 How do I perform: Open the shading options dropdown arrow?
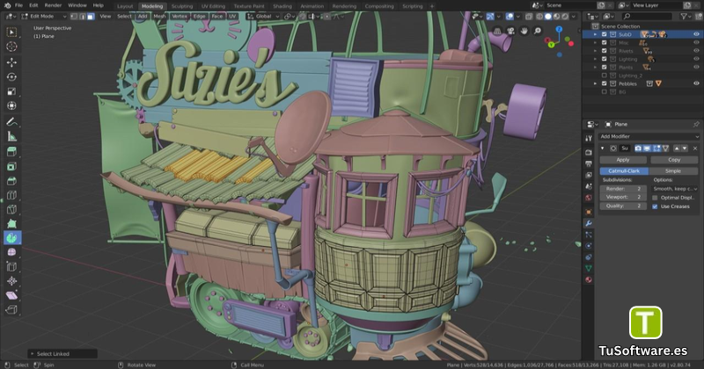pos(574,16)
